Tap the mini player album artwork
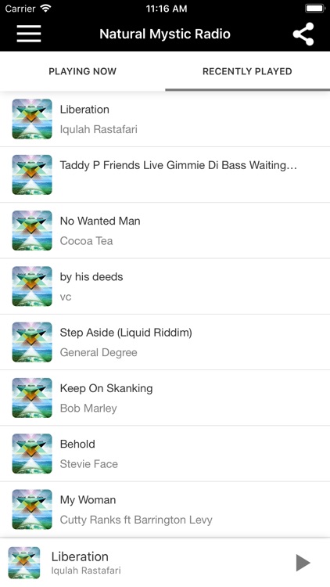Screen dimensions: 330x587 [24, 563]
